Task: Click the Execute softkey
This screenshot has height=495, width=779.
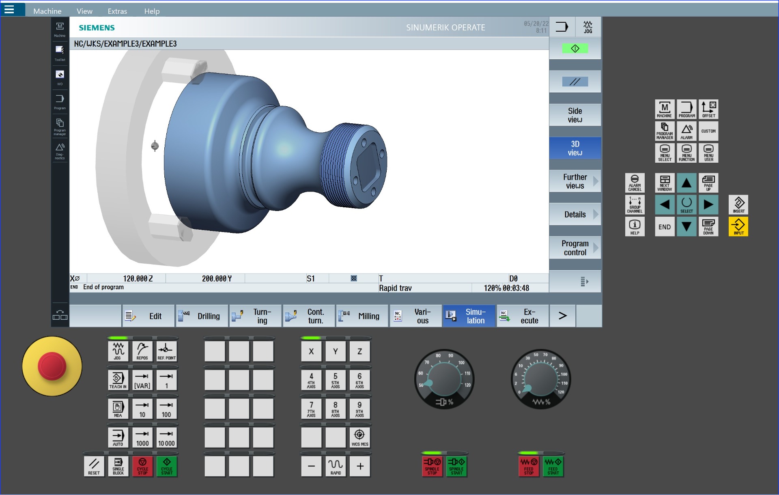Action: tap(523, 316)
